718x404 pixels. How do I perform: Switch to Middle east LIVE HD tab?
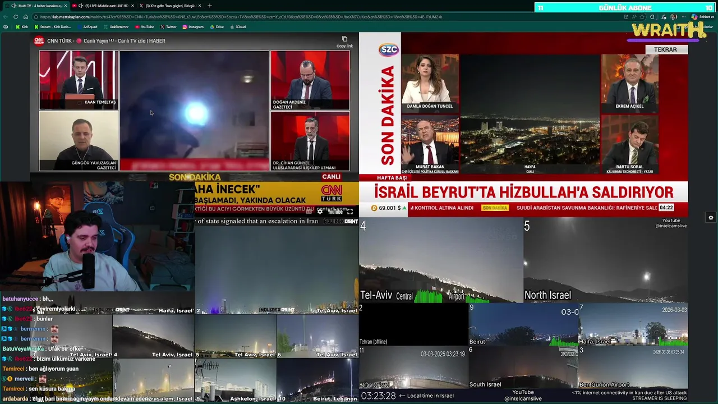click(102, 6)
